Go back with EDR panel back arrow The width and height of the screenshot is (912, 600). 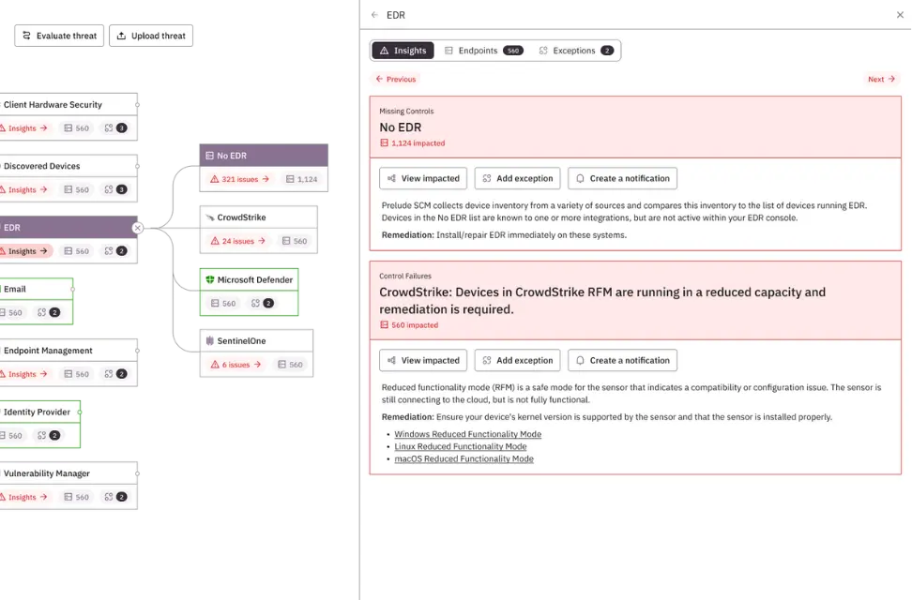(374, 15)
